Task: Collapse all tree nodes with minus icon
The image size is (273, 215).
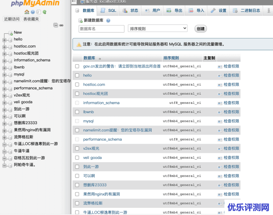Action: [56, 25]
